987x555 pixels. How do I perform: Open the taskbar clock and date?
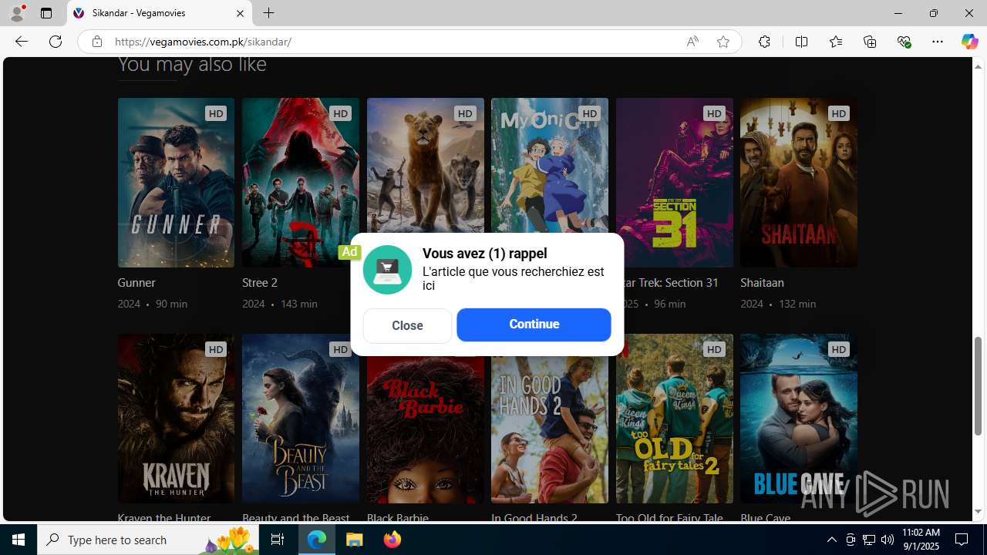coord(921,540)
